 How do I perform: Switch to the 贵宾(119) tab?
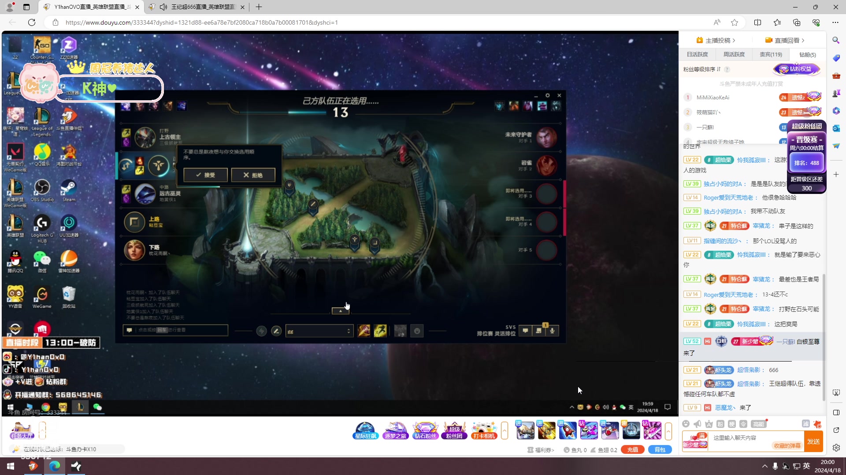click(x=771, y=55)
